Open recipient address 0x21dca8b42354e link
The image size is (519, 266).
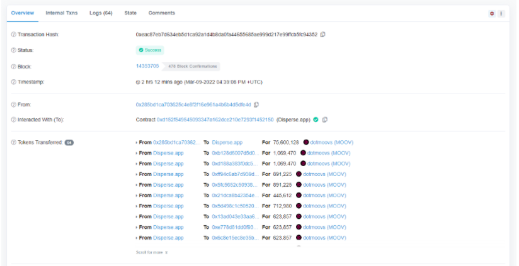pos(236,196)
